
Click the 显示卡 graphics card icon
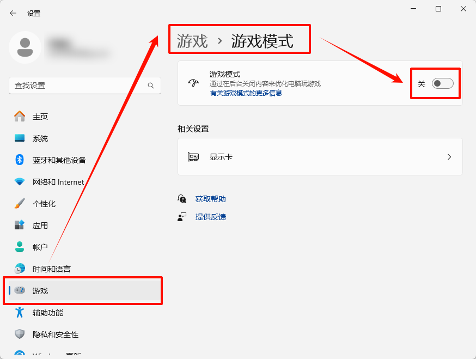click(194, 156)
